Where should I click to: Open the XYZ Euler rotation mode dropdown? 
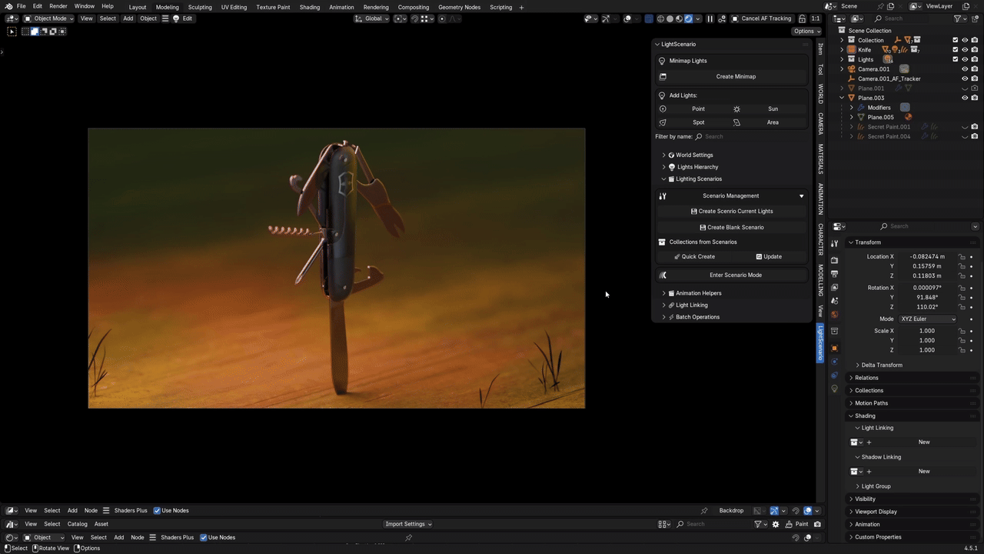(x=928, y=319)
